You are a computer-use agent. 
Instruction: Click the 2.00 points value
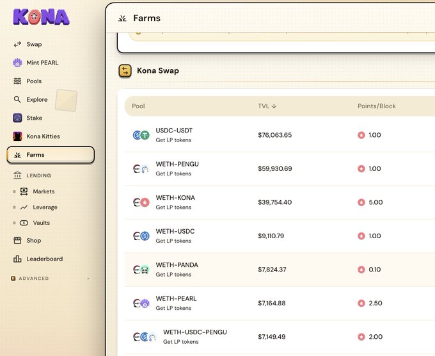(376, 337)
